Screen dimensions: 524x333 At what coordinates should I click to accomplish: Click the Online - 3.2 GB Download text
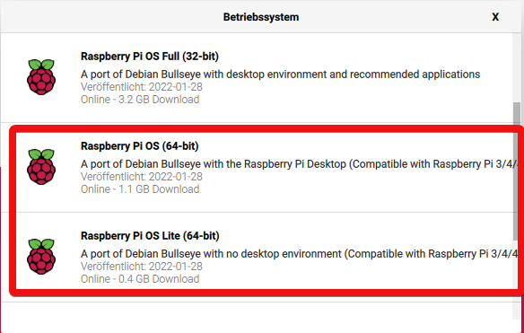pyautogui.click(x=140, y=100)
